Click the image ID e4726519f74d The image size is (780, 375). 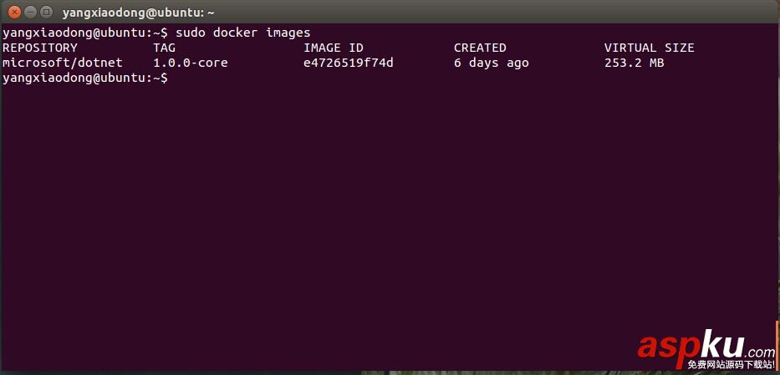point(348,63)
